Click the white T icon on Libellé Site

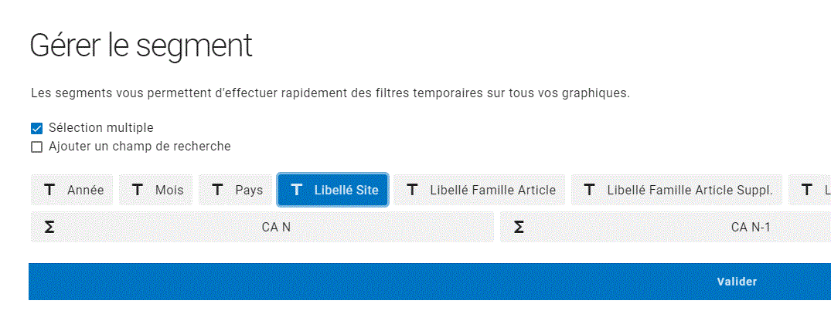[x=296, y=190]
